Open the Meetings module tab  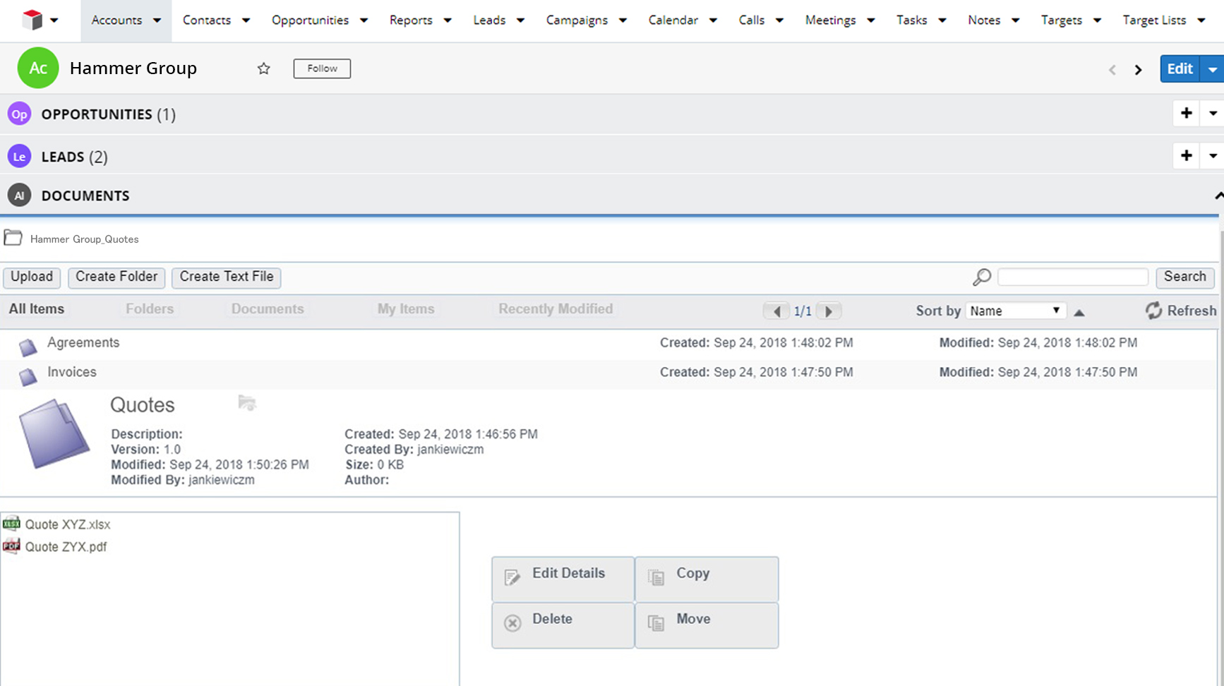831,20
